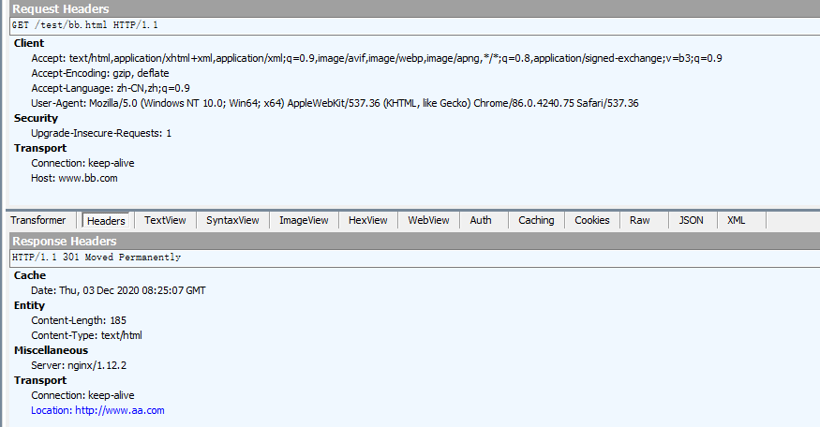Click the Response Headers title bar

point(415,241)
